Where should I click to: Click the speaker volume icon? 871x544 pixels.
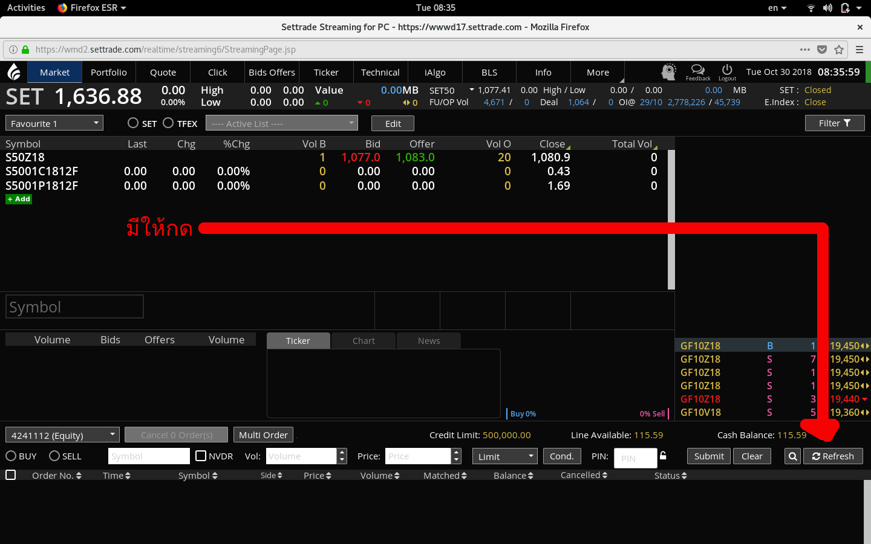click(x=827, y=8)
